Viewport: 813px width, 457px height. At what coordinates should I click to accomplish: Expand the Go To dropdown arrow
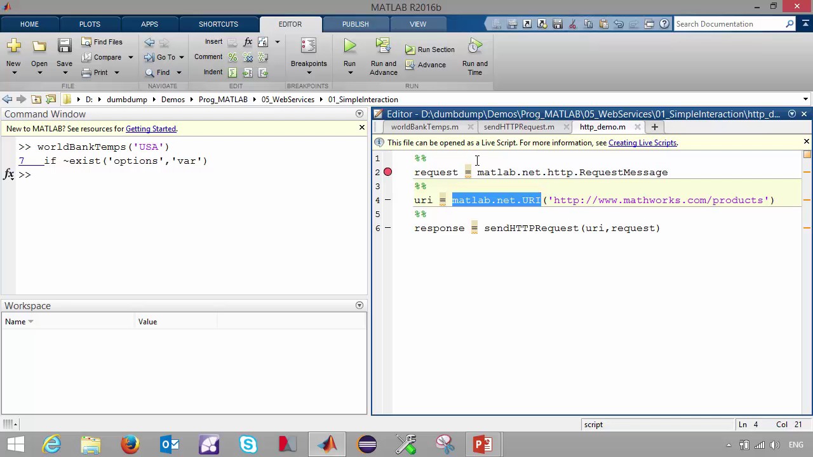[x=181, y=57]
